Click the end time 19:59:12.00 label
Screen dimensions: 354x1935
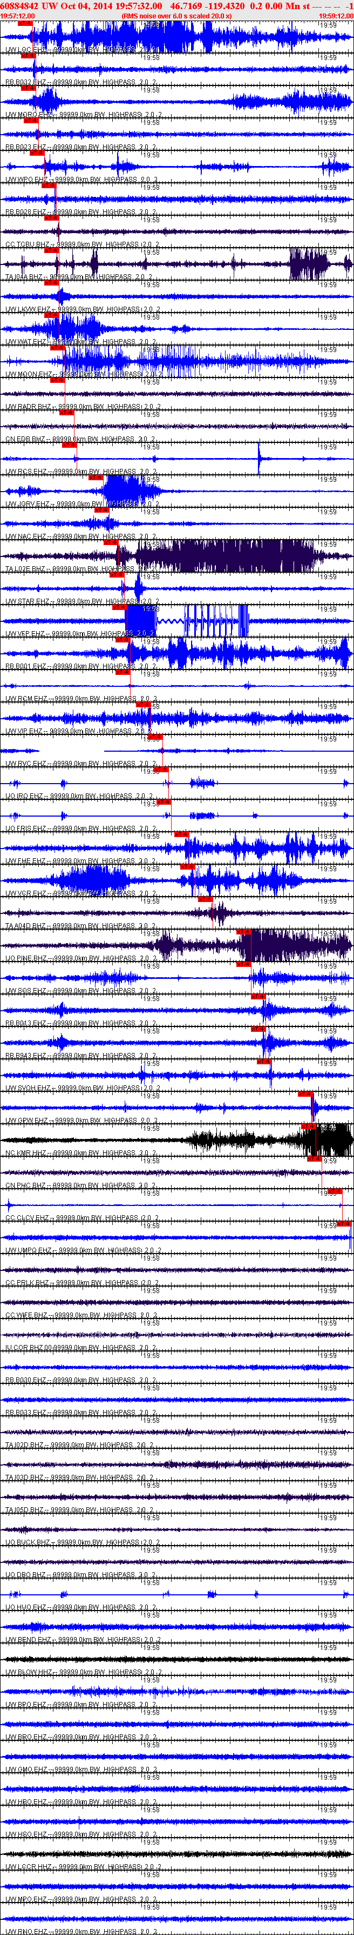(335, 15)
